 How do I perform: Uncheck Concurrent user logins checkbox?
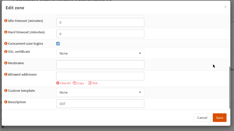coord(58,44)
